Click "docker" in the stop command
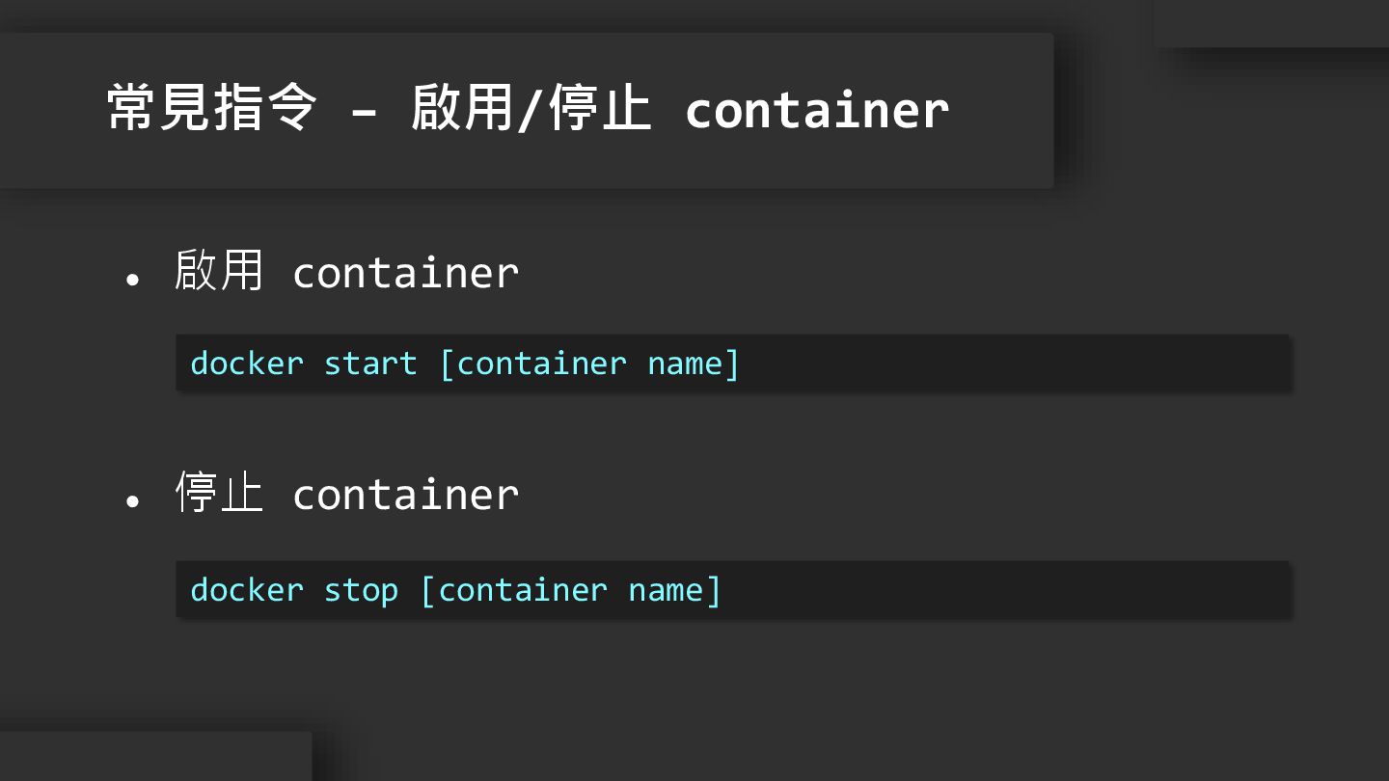Viewport: 1389px width, 781px height. tap(247, 590)
